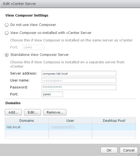
Task: Click the resize grip in dialog corner
Action: tap(139, 155)
